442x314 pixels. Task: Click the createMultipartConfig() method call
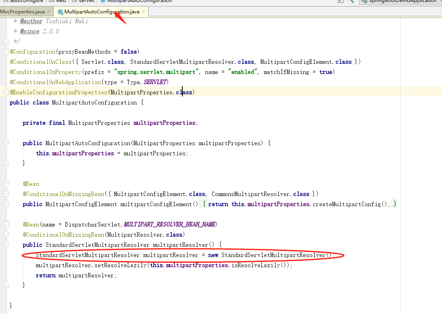point(350,204)
